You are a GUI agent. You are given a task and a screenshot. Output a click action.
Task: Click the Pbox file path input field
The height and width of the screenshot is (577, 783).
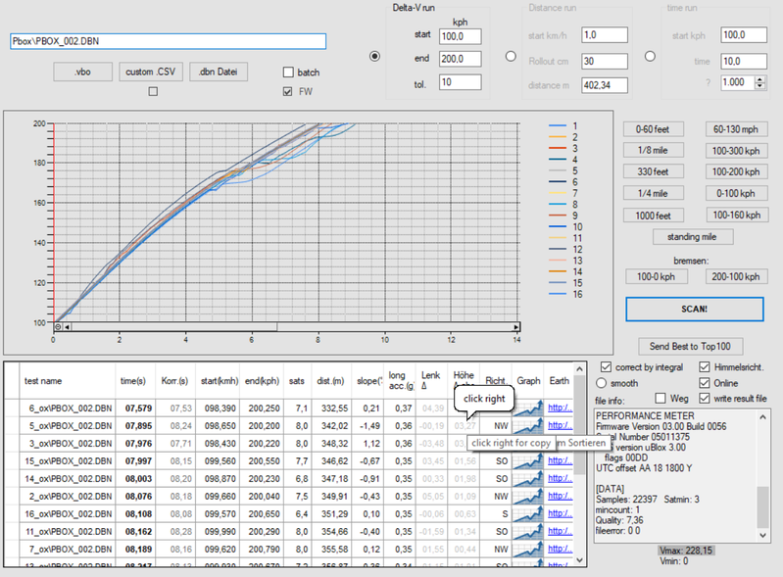[167, 42]
